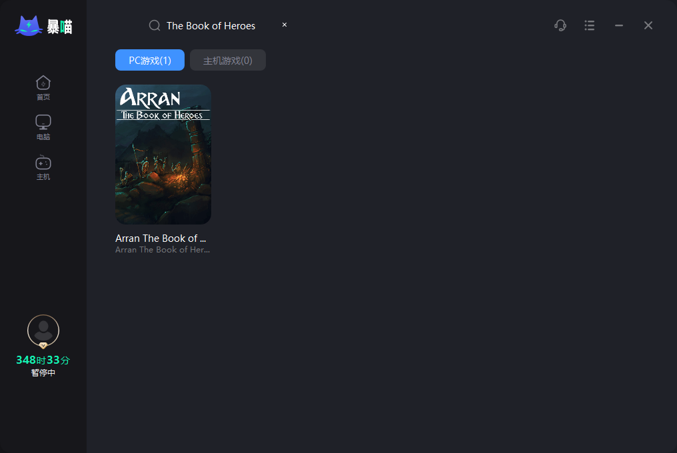This screenshot has width=677, height=453.
Task: Open the PC (电脑) sidebar section
Action: click(x=43, y=128)
